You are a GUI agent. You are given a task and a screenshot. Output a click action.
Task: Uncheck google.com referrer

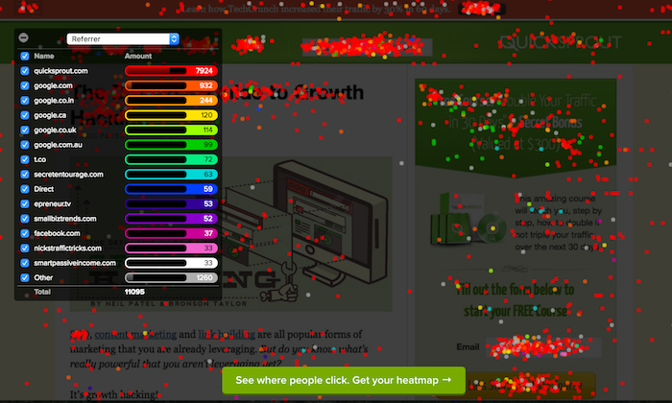coord(25,85)
